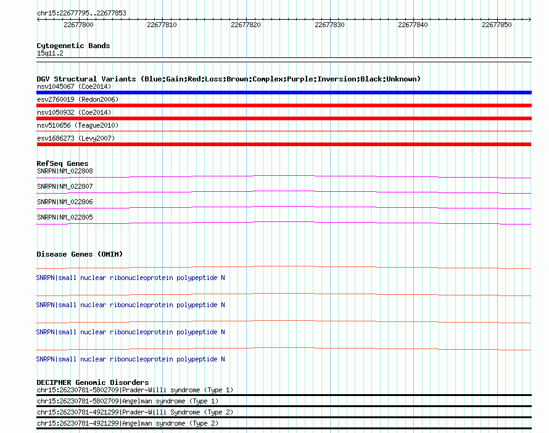Open variant nsv510656 (Teague2010) label
549x433 pixels.
pos(78,125)
